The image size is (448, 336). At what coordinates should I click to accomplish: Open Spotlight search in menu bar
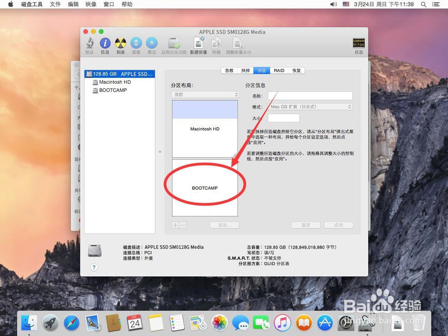(x=424, y=4)
